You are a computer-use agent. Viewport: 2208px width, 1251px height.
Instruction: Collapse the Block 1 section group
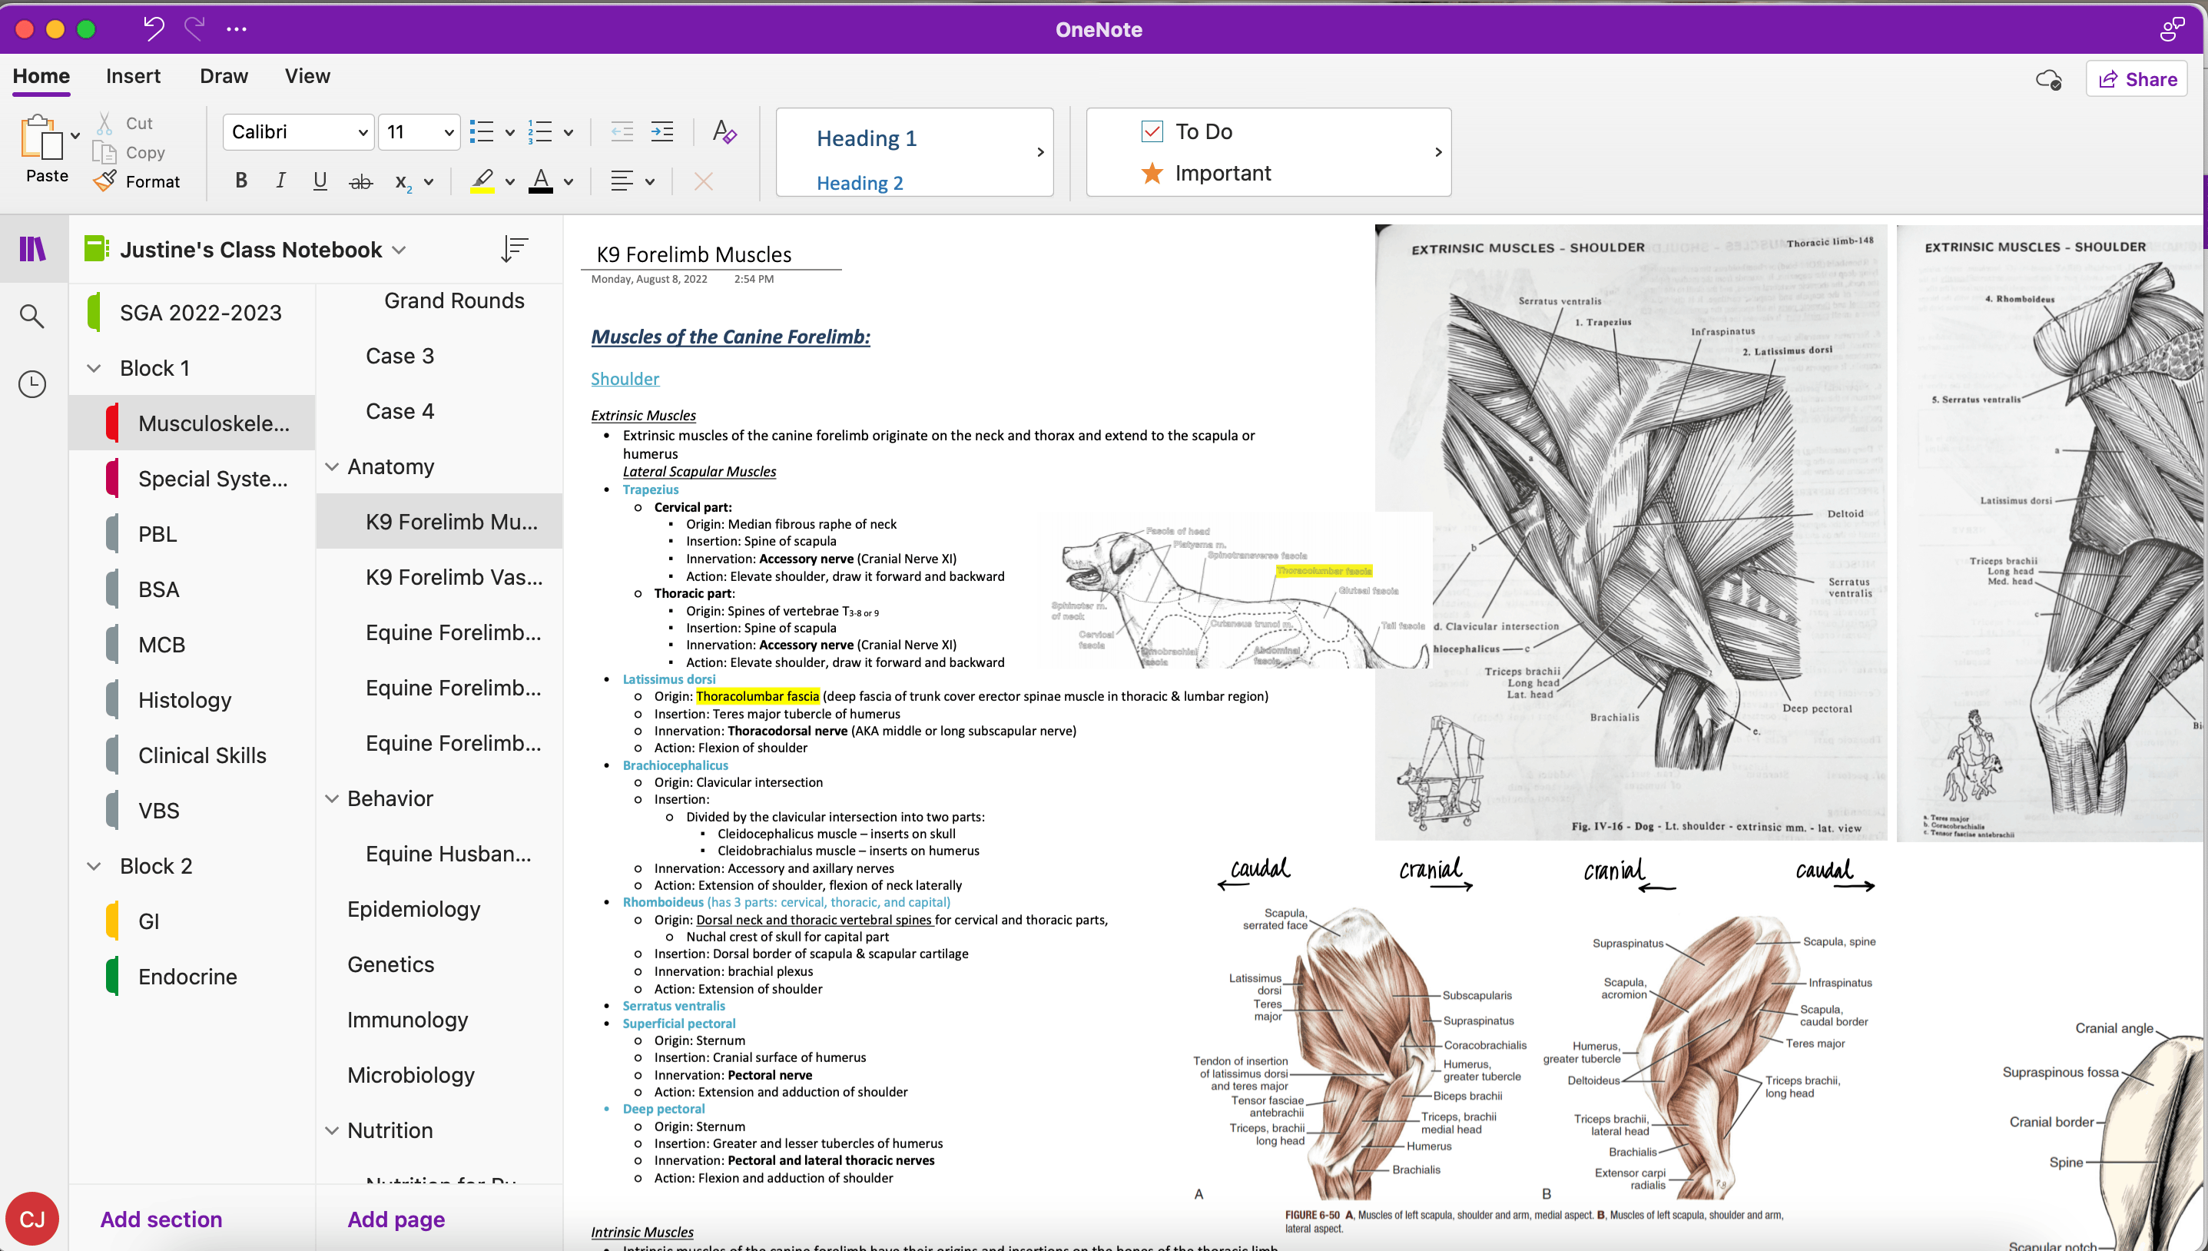94,368
